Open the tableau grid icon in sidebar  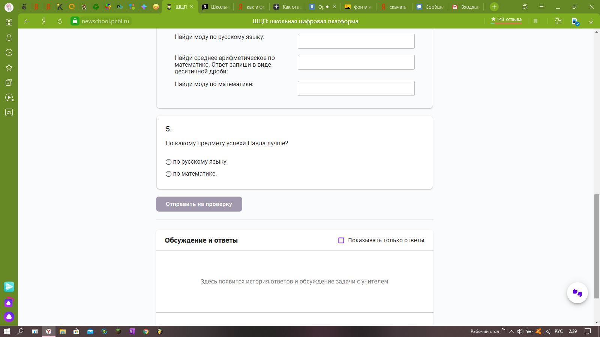coord(9,22)
